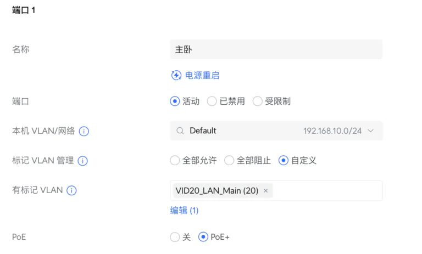Click the search icon in native VLAN field
422x254 pixels.
click(x=180, y=131)
